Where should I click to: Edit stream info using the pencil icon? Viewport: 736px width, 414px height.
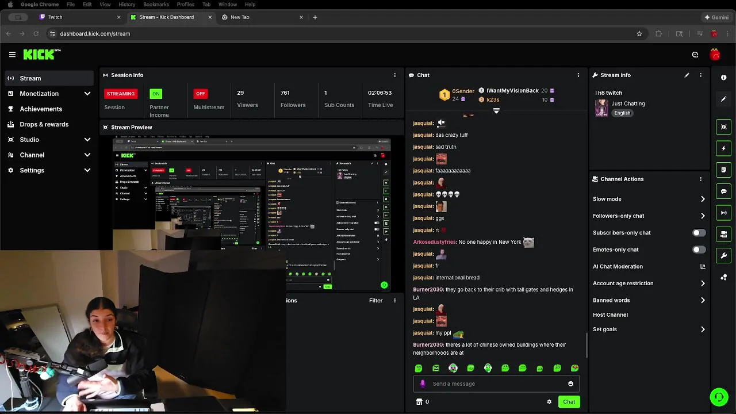(687, 75)
